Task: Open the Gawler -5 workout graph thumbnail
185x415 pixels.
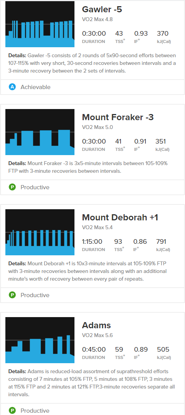Action: pyautogui.click(x=40, y=24)
